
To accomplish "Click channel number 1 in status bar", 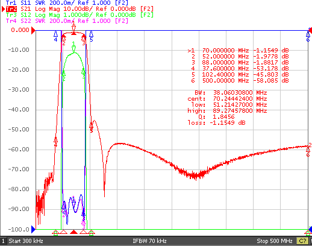I will point(3,241).
